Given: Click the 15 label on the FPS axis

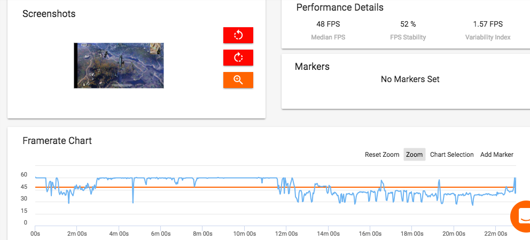Looking at the screenshot, I should pos(24,211).
